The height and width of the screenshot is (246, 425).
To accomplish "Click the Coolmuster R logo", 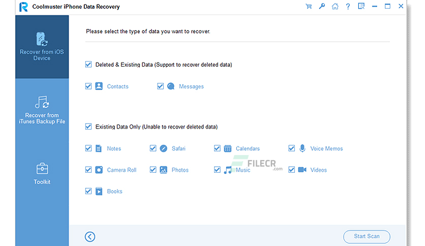I will coord(23,7).
